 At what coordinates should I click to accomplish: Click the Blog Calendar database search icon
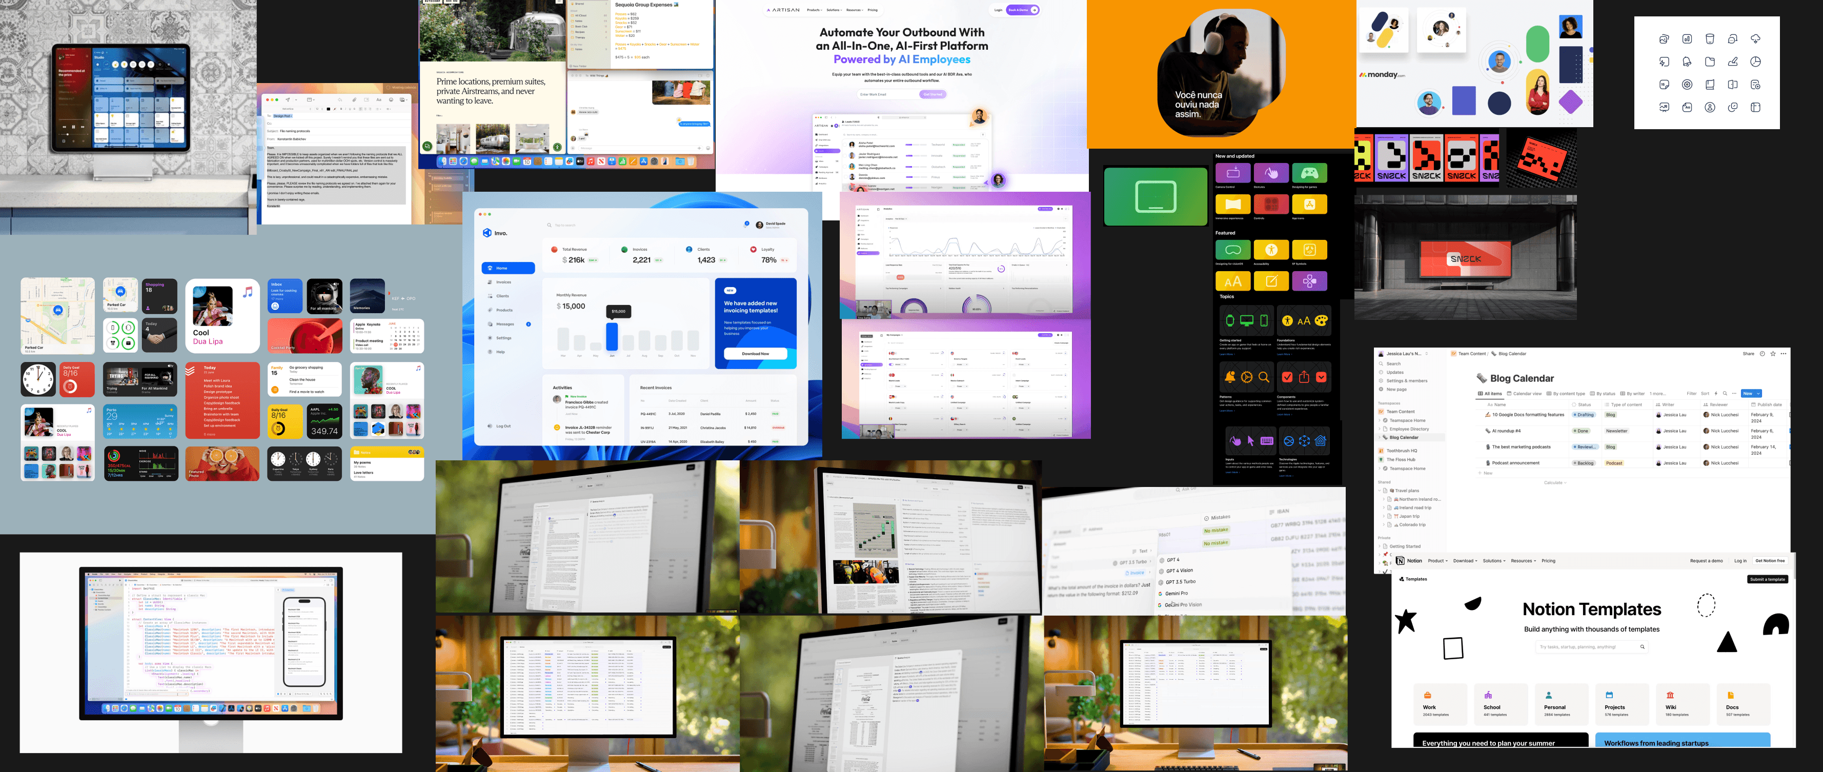1726,393
